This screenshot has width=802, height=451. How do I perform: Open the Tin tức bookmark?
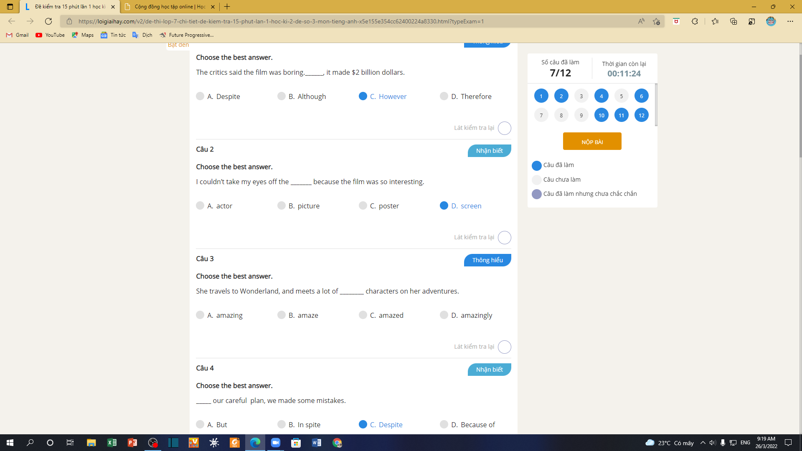tap(113, 35)
